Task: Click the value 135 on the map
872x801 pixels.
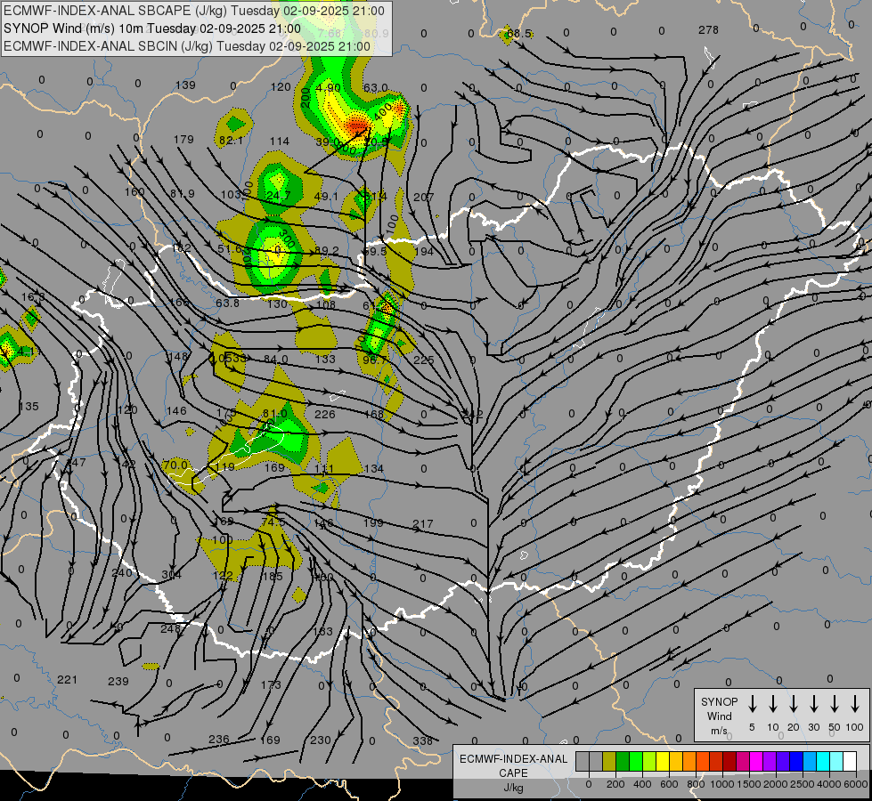Action: 29,407
